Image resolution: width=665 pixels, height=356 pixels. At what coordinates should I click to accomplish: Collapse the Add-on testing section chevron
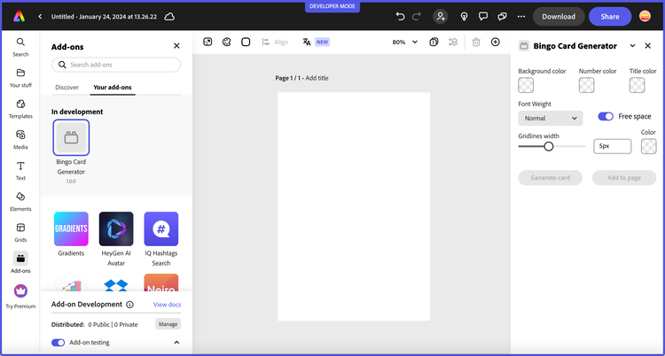[x=176, y=343]
